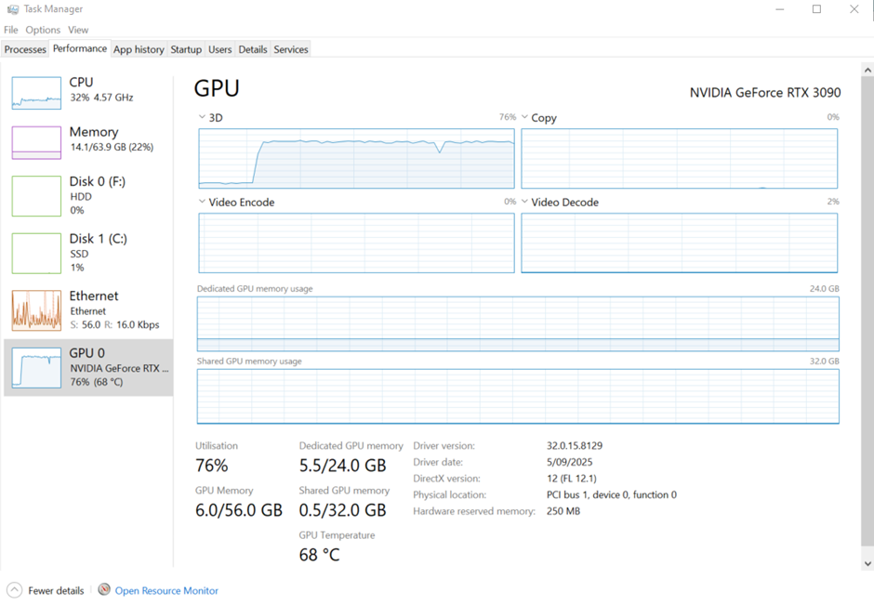The image size is (874, 605).
Task: Open Disk 1 (C:) SSD graph
Action: pos(36,253)
